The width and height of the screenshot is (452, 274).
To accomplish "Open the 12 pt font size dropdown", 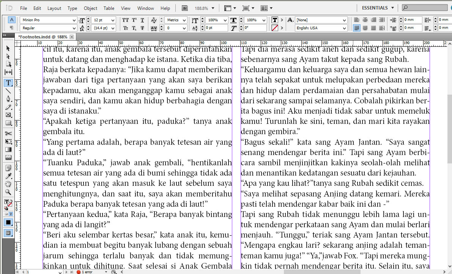I will tap(113, 20).
